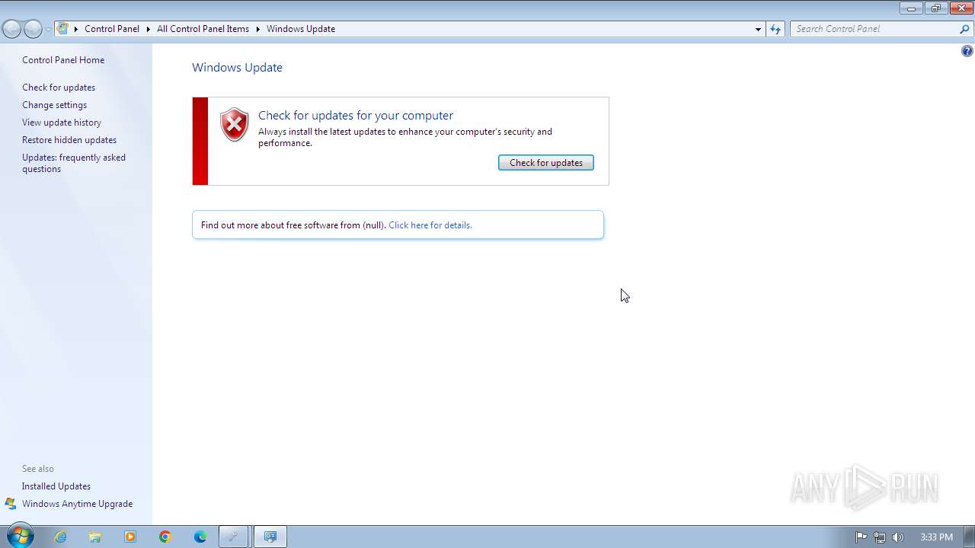Viewport: 975px width, 548px height.
Task: Click the search magnifier icon
Action: [965, 29]
